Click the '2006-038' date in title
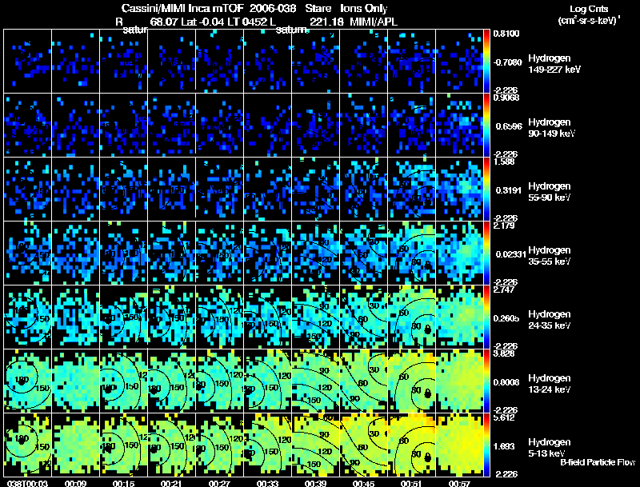Screen dimensions: 640x487 tap(272, 9)
